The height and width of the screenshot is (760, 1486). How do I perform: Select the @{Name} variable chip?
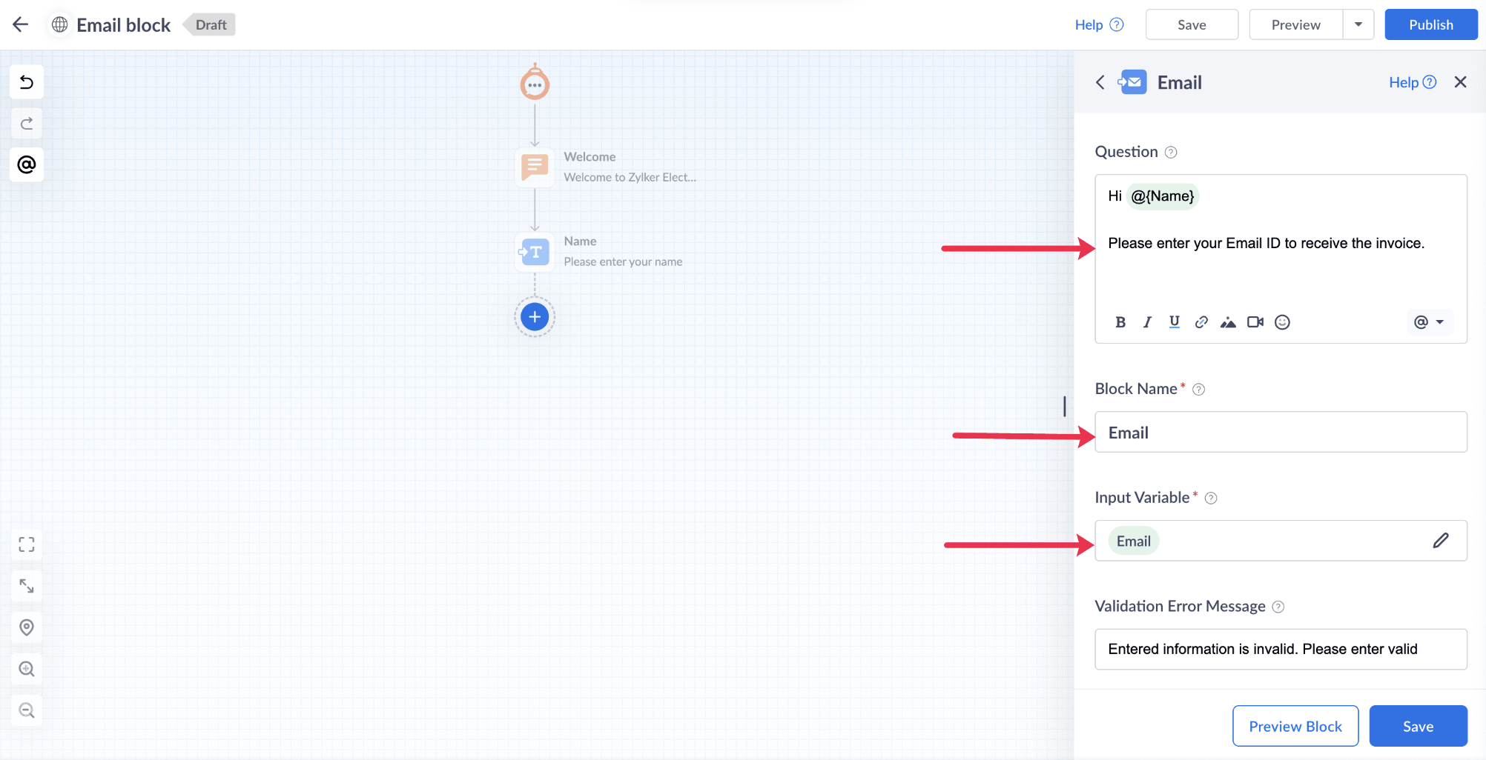(x=1162, y=196)
